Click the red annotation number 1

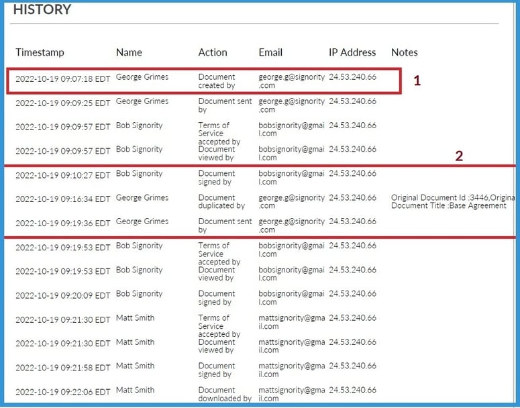(x=417, y=81)
